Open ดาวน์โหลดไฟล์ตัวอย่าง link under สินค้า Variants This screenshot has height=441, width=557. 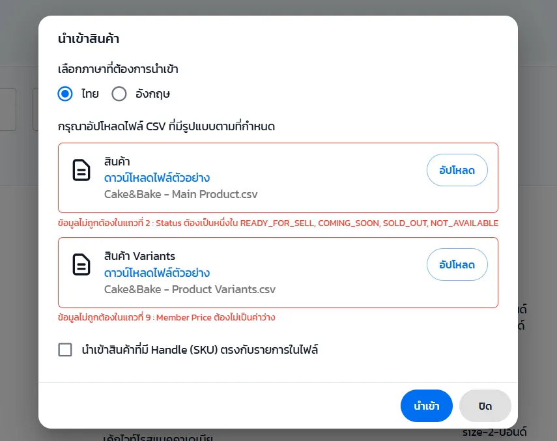tap(156, 272)
